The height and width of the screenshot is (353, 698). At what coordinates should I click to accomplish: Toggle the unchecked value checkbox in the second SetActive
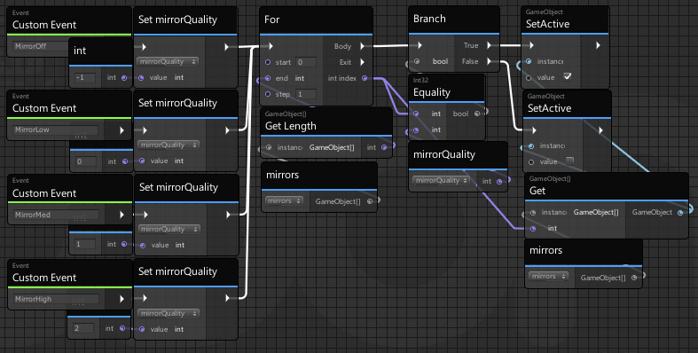[x=569, y=161]
